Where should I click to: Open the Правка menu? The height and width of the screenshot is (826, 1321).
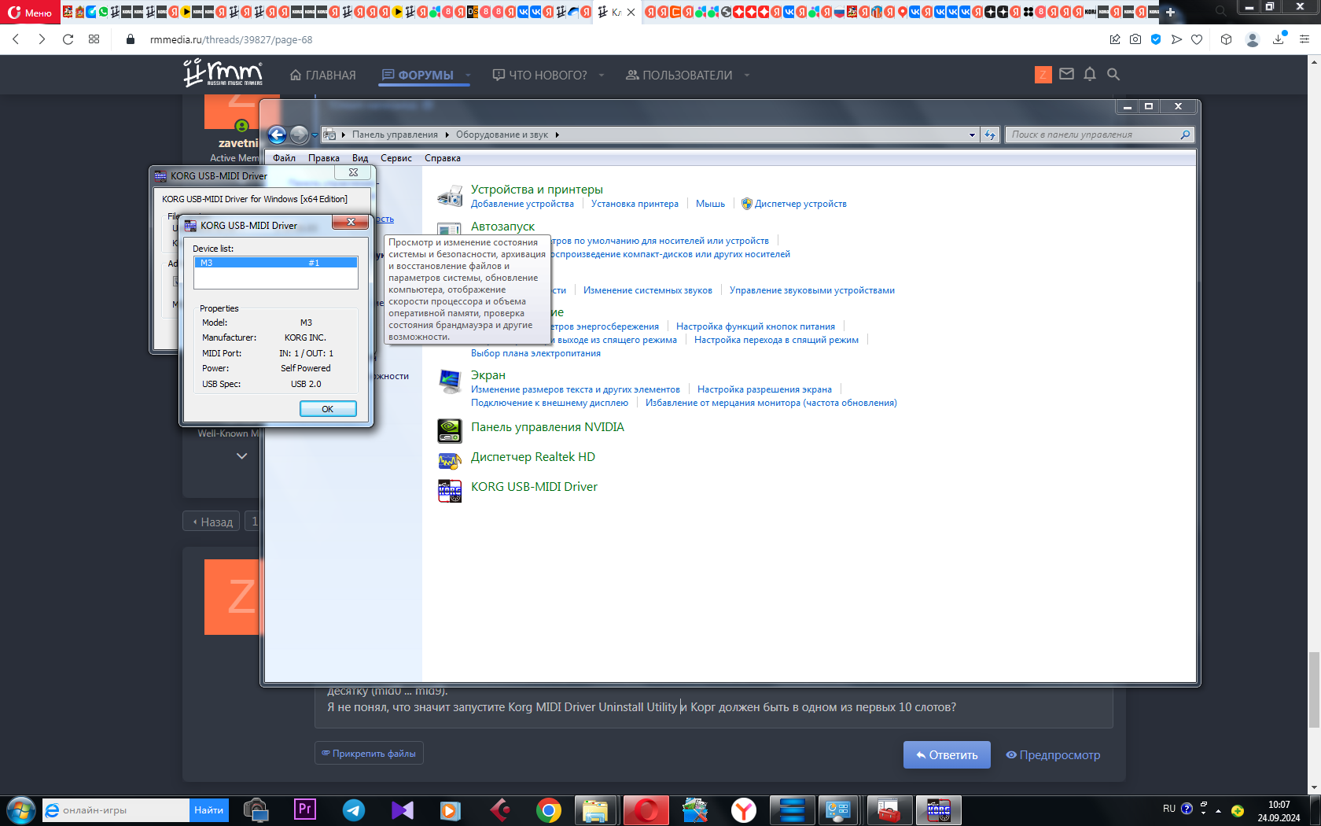pos(324,158)
